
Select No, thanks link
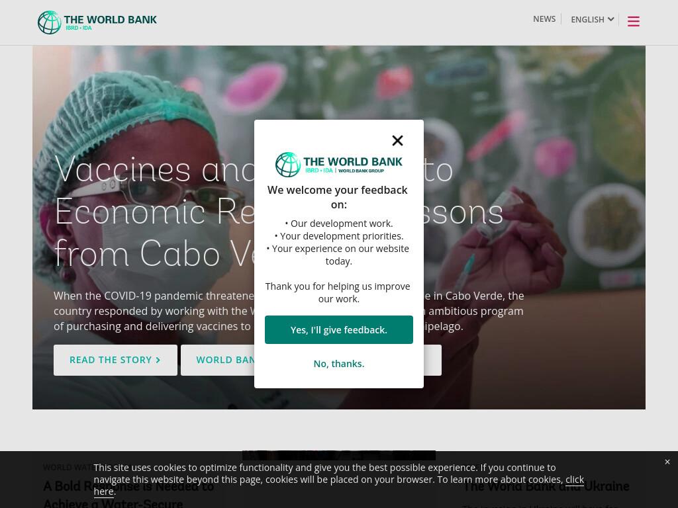click(338, 364)
